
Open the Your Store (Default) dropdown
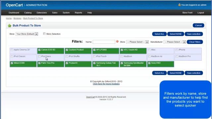27,34
